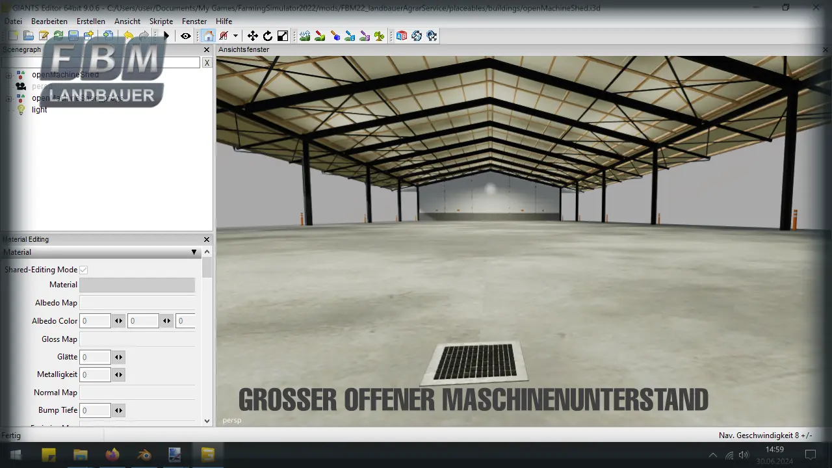Screen dimensions: 832x468
Task: Click the Albedo Map field
Action: point(137,303)
